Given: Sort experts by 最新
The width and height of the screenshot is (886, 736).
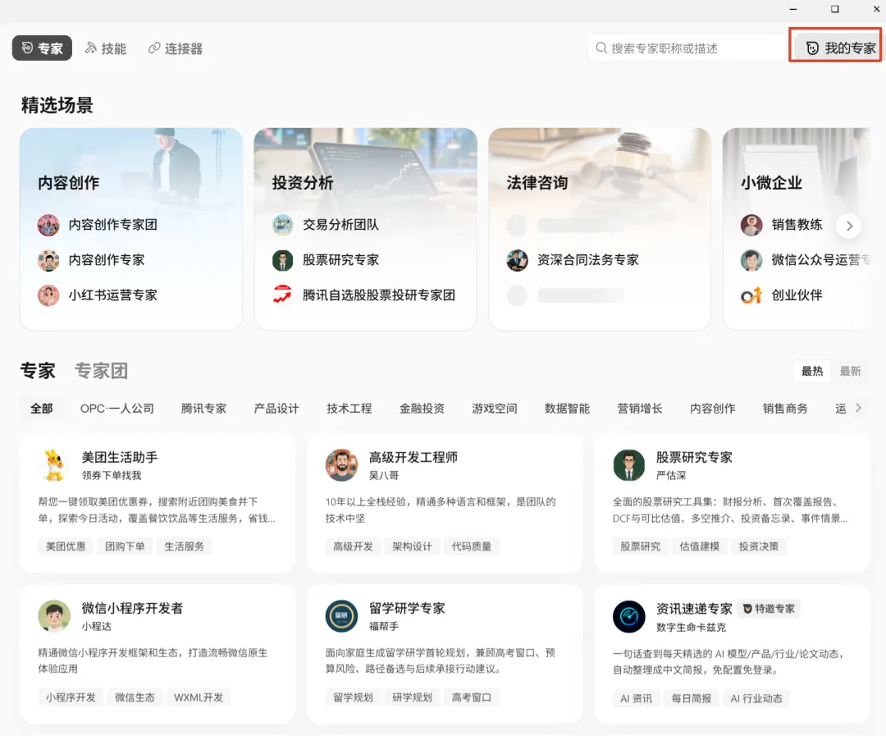Looking at the screenshot, I should click(850, 372).
